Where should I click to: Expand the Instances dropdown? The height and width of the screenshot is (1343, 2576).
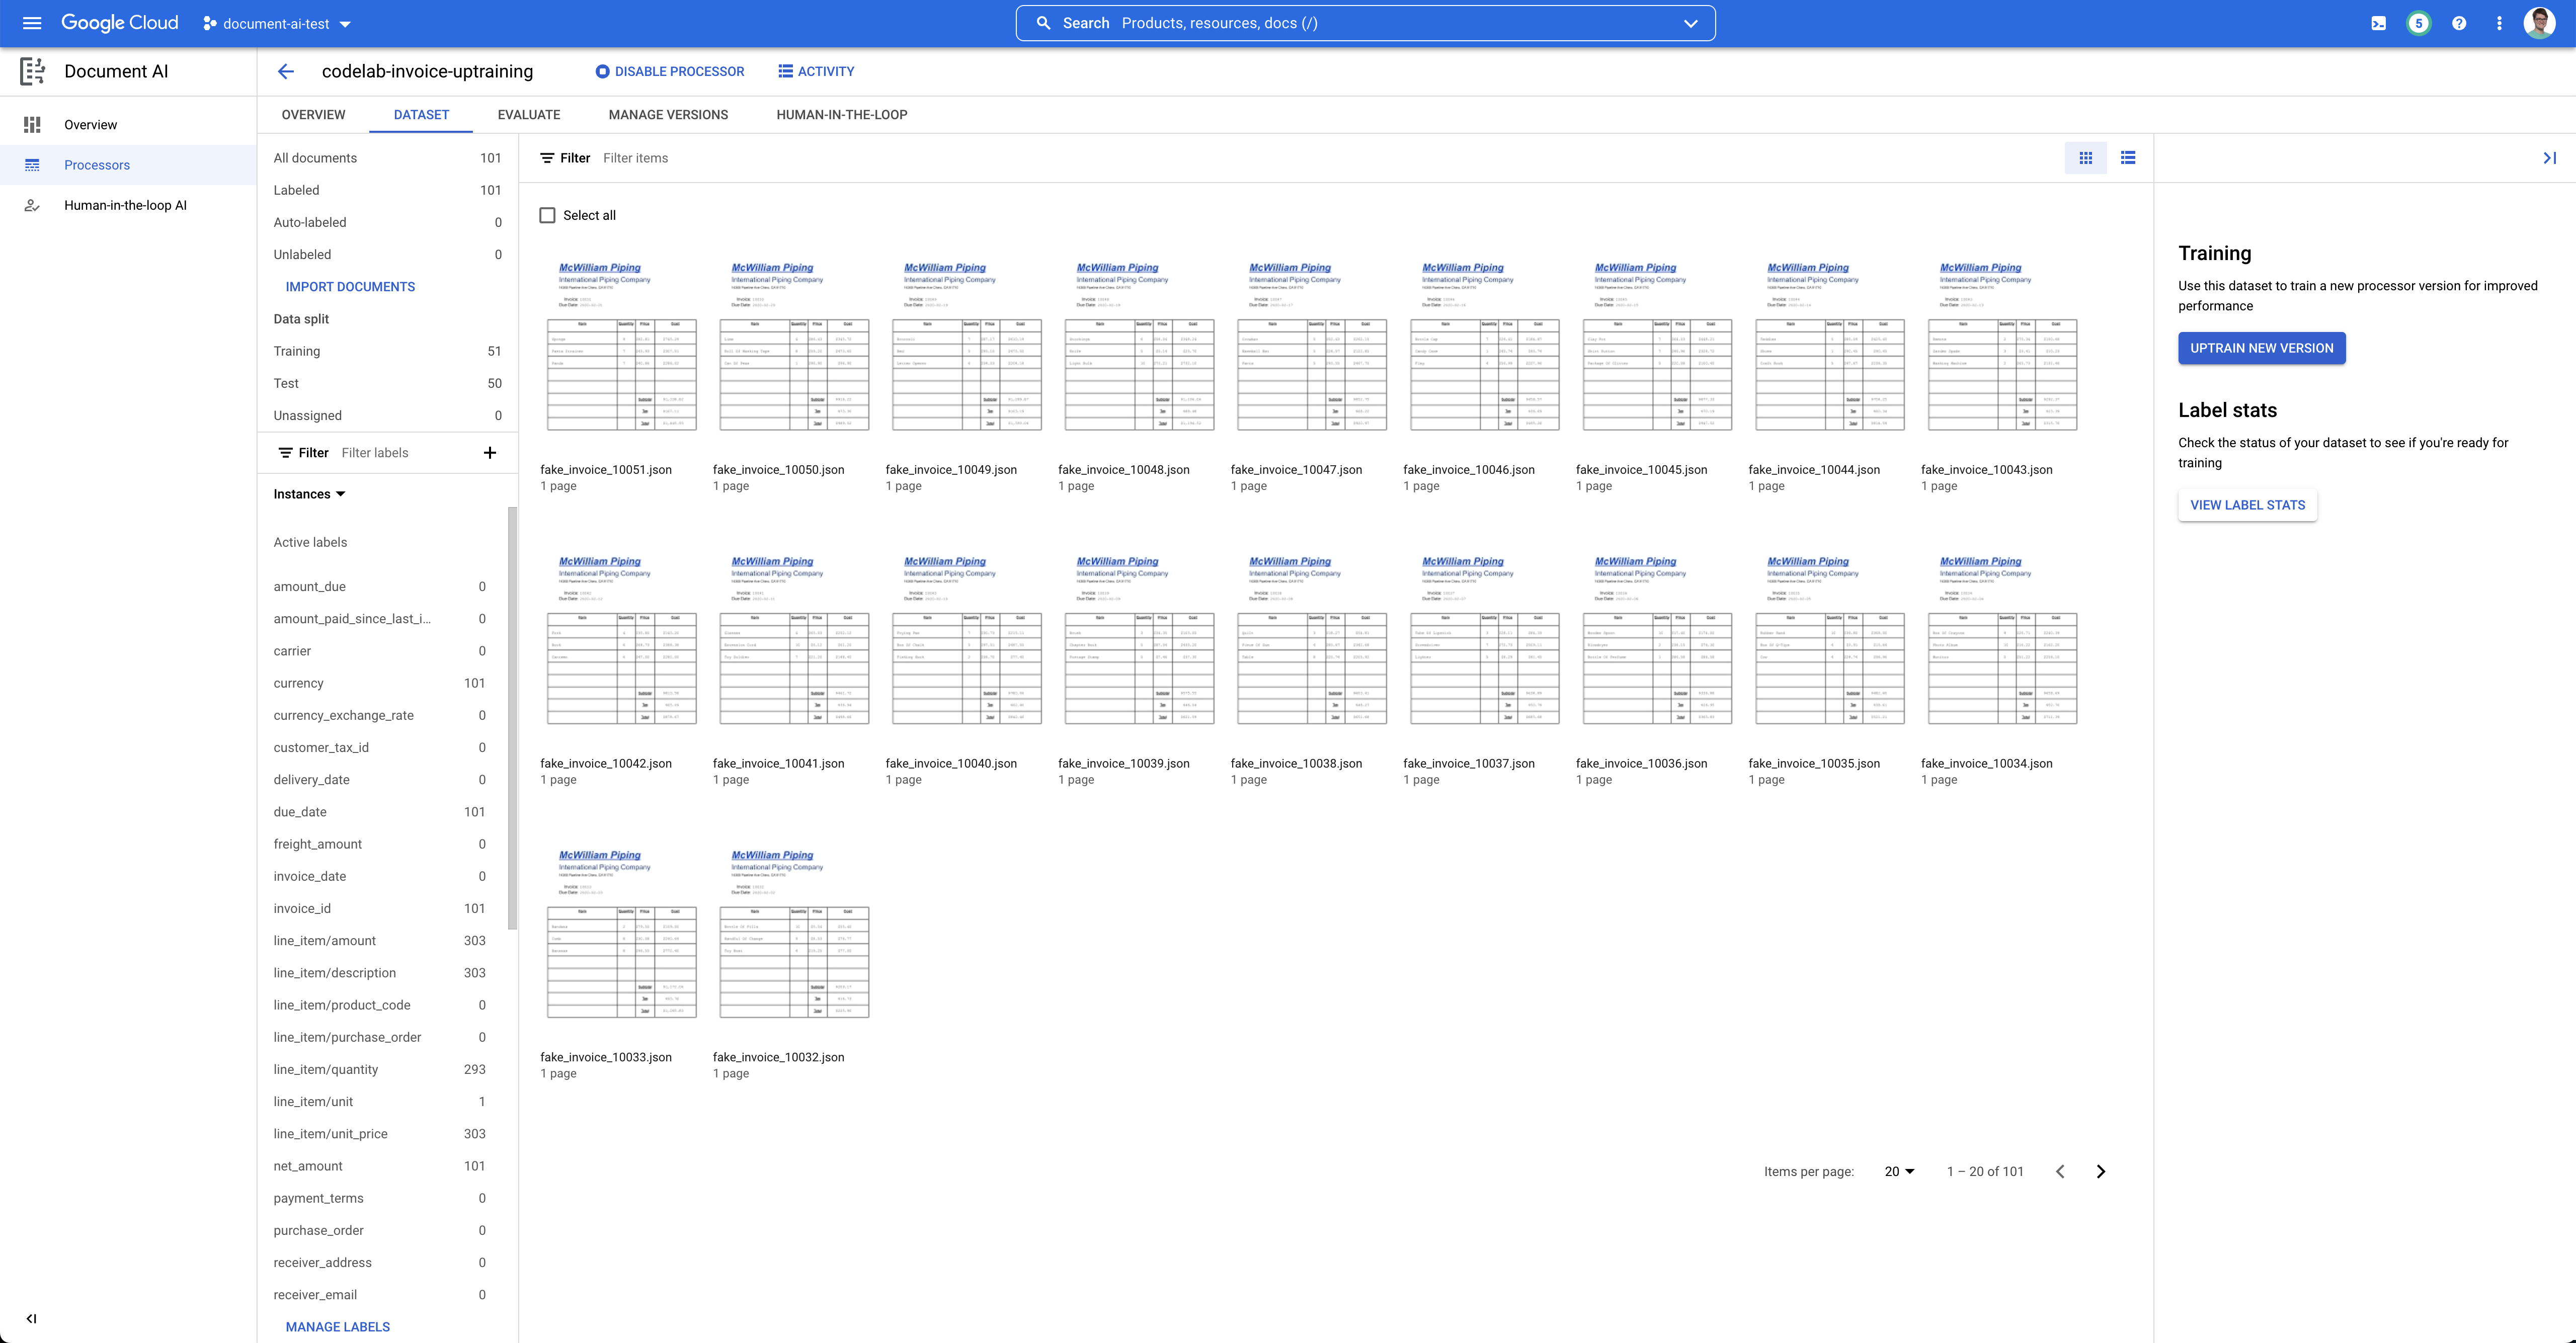(x=309, y=494)
